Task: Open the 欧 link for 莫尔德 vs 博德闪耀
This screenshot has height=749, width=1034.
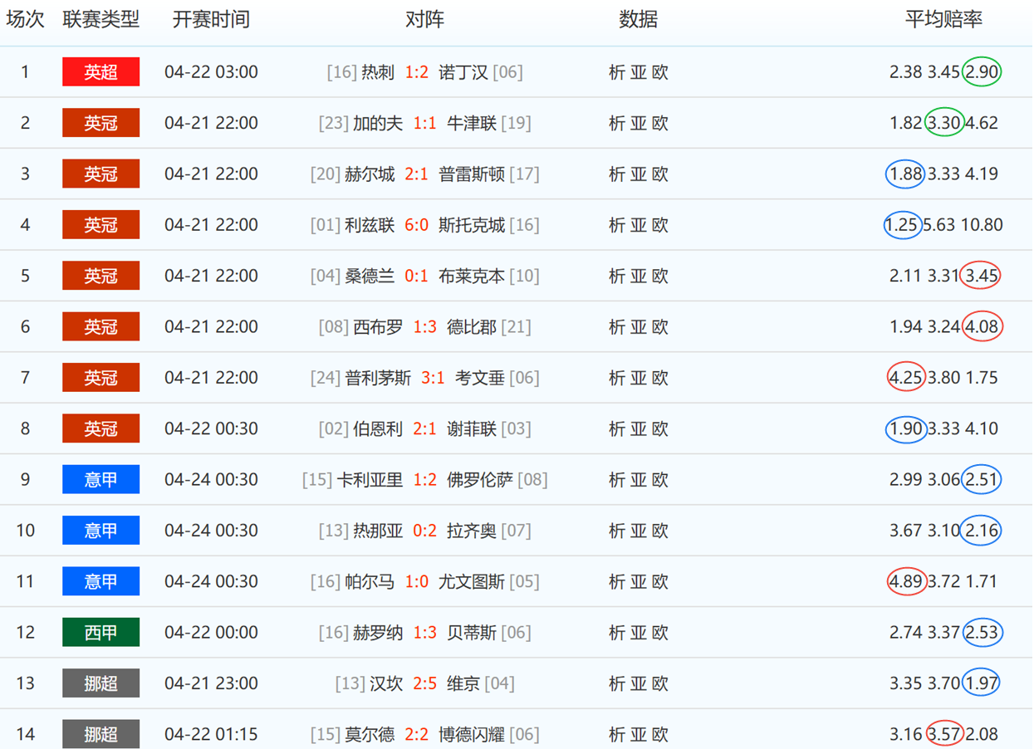Action: pos(659,734)
